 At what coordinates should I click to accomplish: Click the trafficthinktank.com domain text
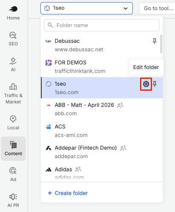80,71
